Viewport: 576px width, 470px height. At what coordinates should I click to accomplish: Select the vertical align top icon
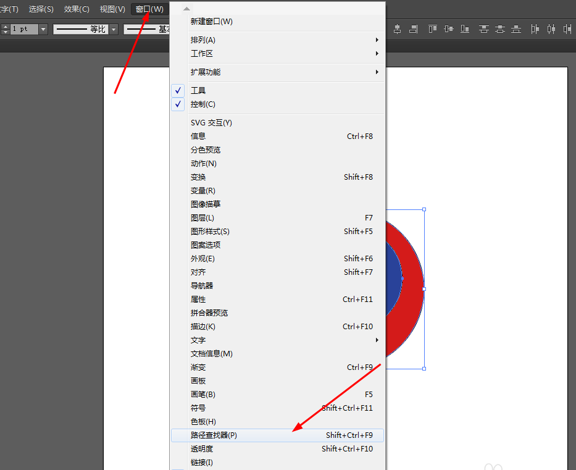(432, 29)
